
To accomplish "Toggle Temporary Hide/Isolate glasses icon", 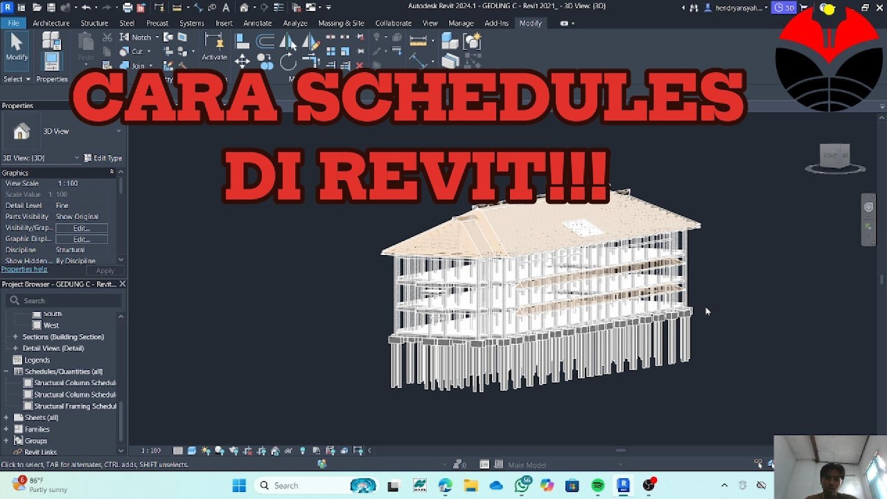I will pos(289,450).
